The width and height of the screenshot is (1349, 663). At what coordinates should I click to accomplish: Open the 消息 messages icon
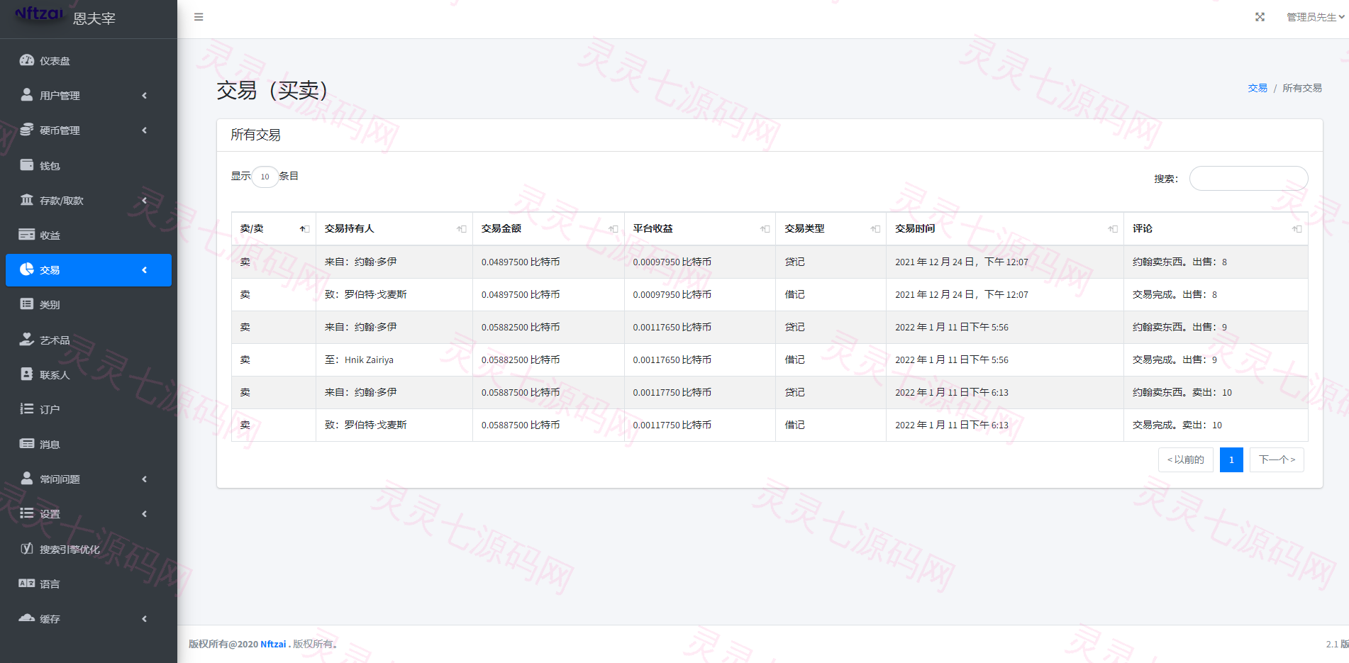pyautogui.click(x=27, y=444)
